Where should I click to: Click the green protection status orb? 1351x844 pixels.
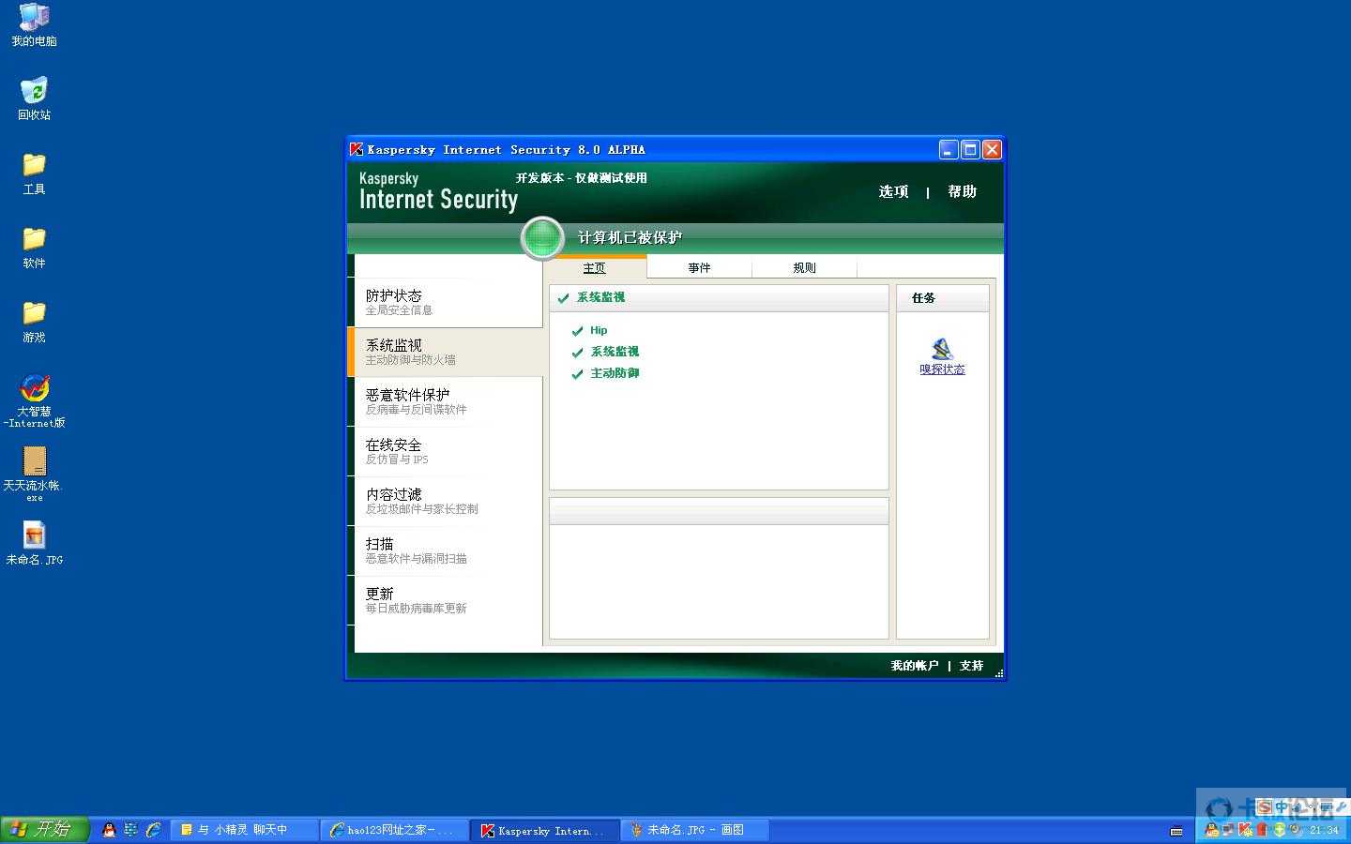(x=542, y=237)
